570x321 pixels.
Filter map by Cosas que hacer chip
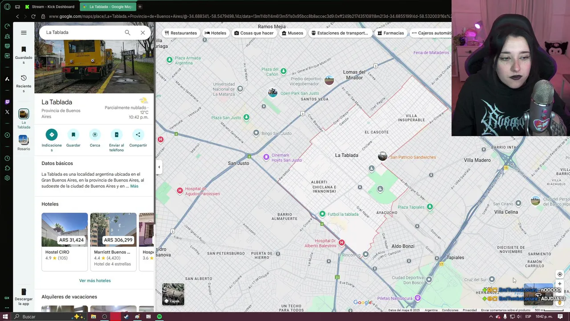click(254, 33)
